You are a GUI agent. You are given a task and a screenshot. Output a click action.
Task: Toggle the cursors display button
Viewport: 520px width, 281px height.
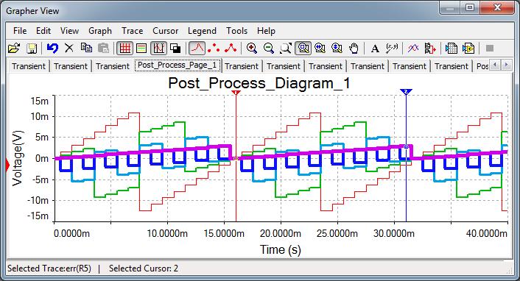coord(158,49)
